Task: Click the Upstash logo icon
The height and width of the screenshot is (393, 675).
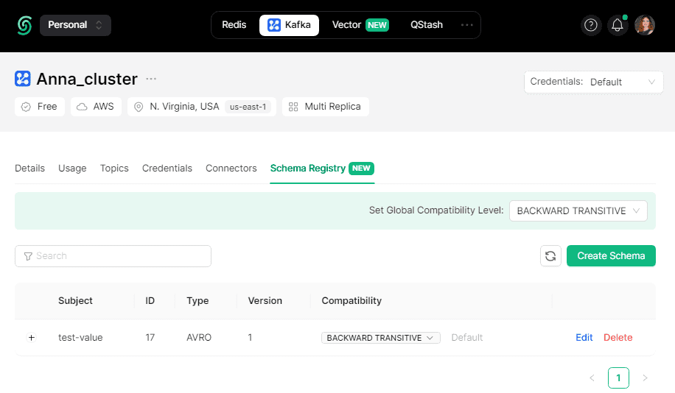Action: point(24,25)
